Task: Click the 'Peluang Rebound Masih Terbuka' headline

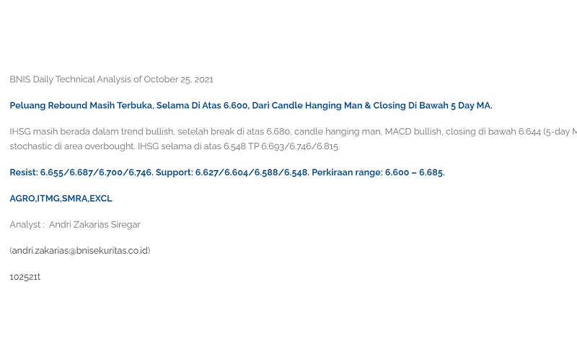Action: [x=81, y=105]
